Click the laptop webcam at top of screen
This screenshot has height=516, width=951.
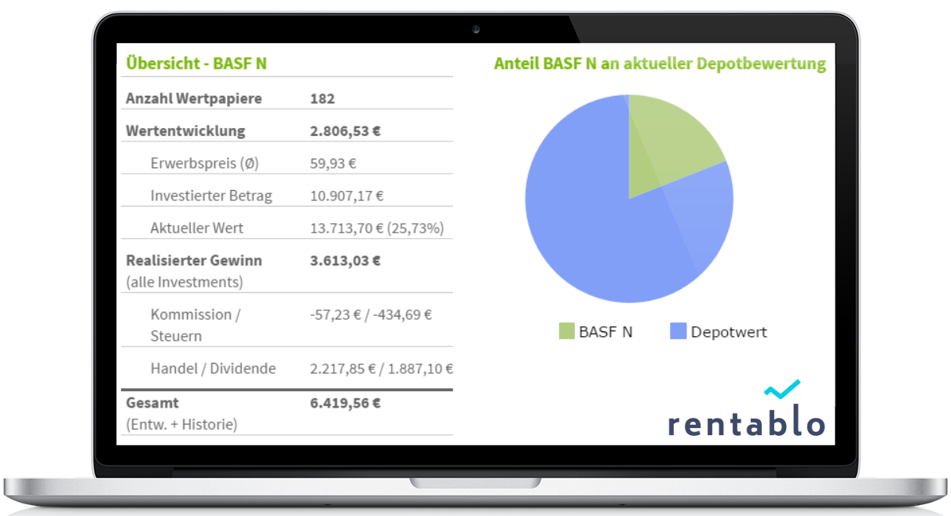[x=476, y=30]
